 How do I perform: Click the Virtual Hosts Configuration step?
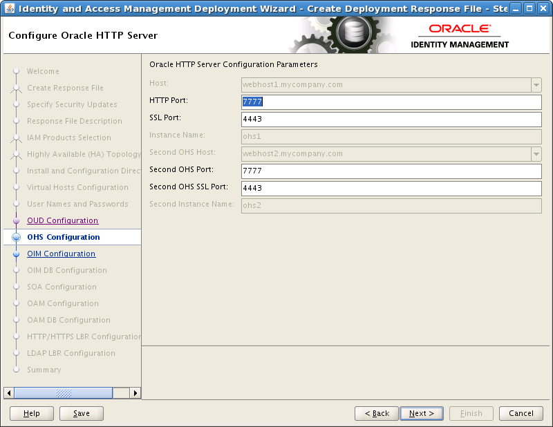[x=77, y=187]
